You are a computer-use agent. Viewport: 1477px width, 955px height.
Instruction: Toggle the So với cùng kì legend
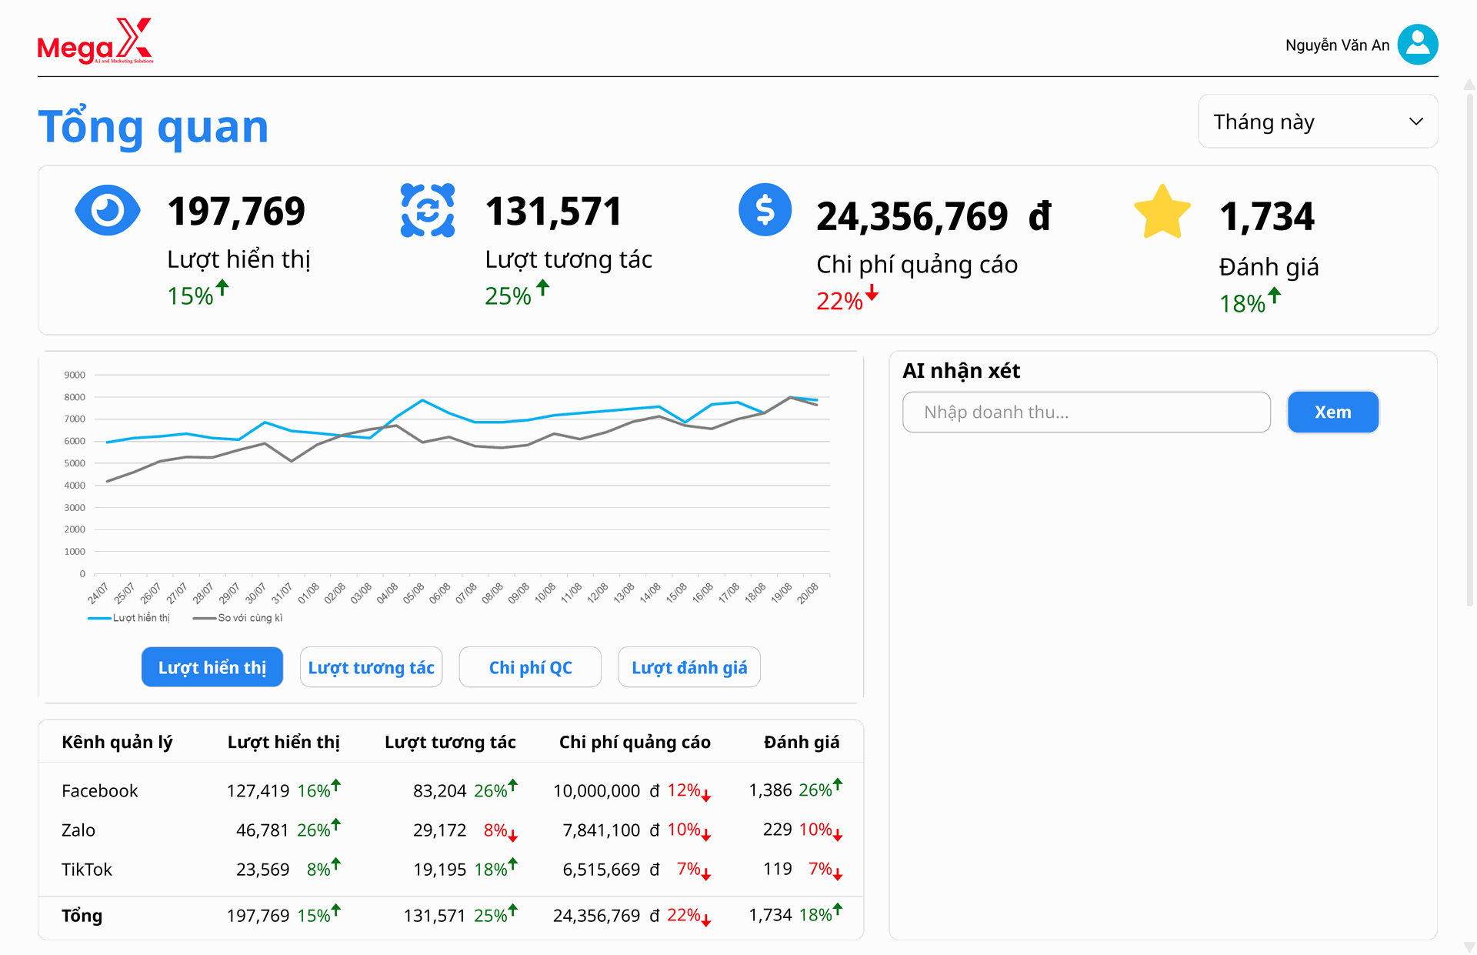pos(238,618)
